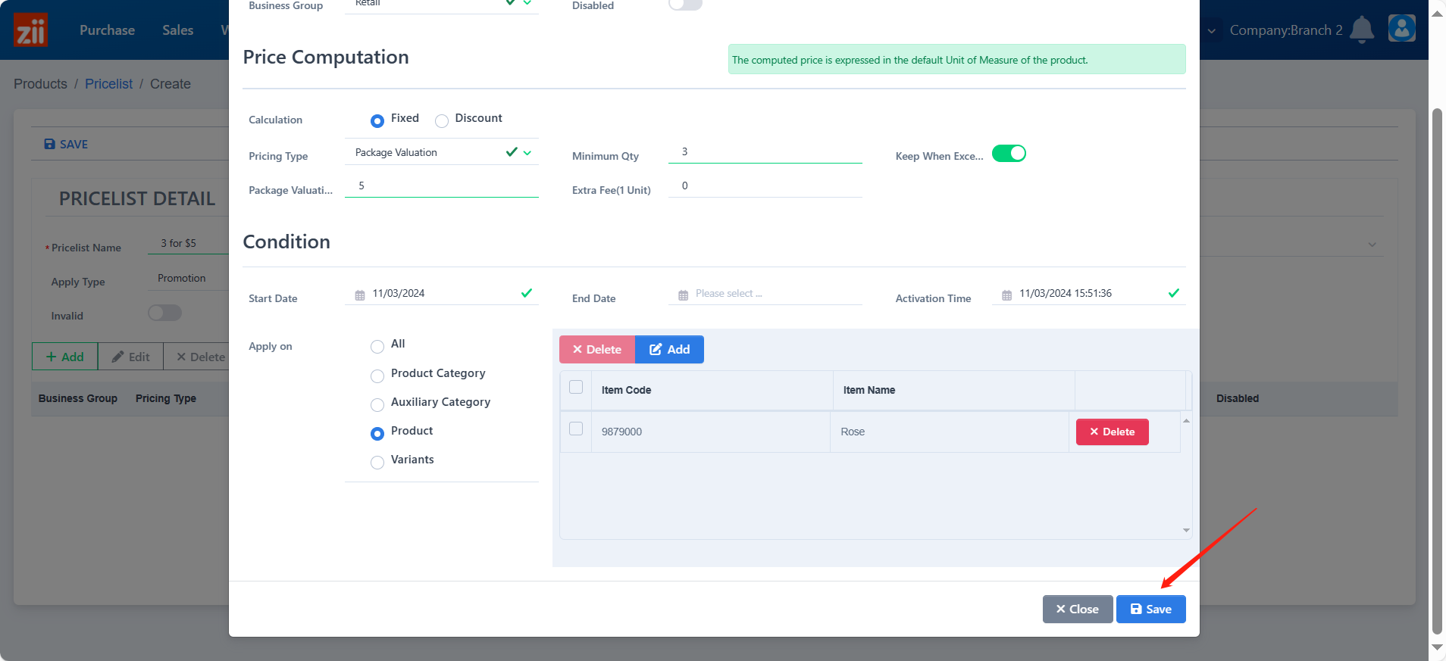Click the Extra Fee(1 Unit) input field
The height and width of the screenshot is (661, 1446).
coord(765,186)
